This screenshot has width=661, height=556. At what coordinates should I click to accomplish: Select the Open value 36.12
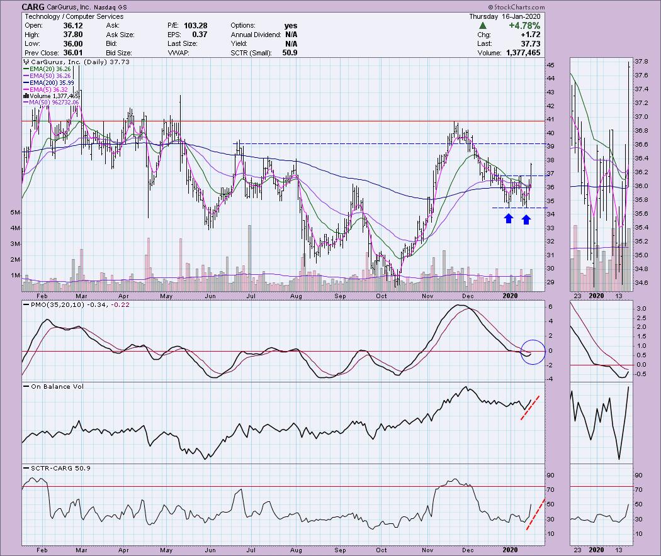[x=73, y=25]
